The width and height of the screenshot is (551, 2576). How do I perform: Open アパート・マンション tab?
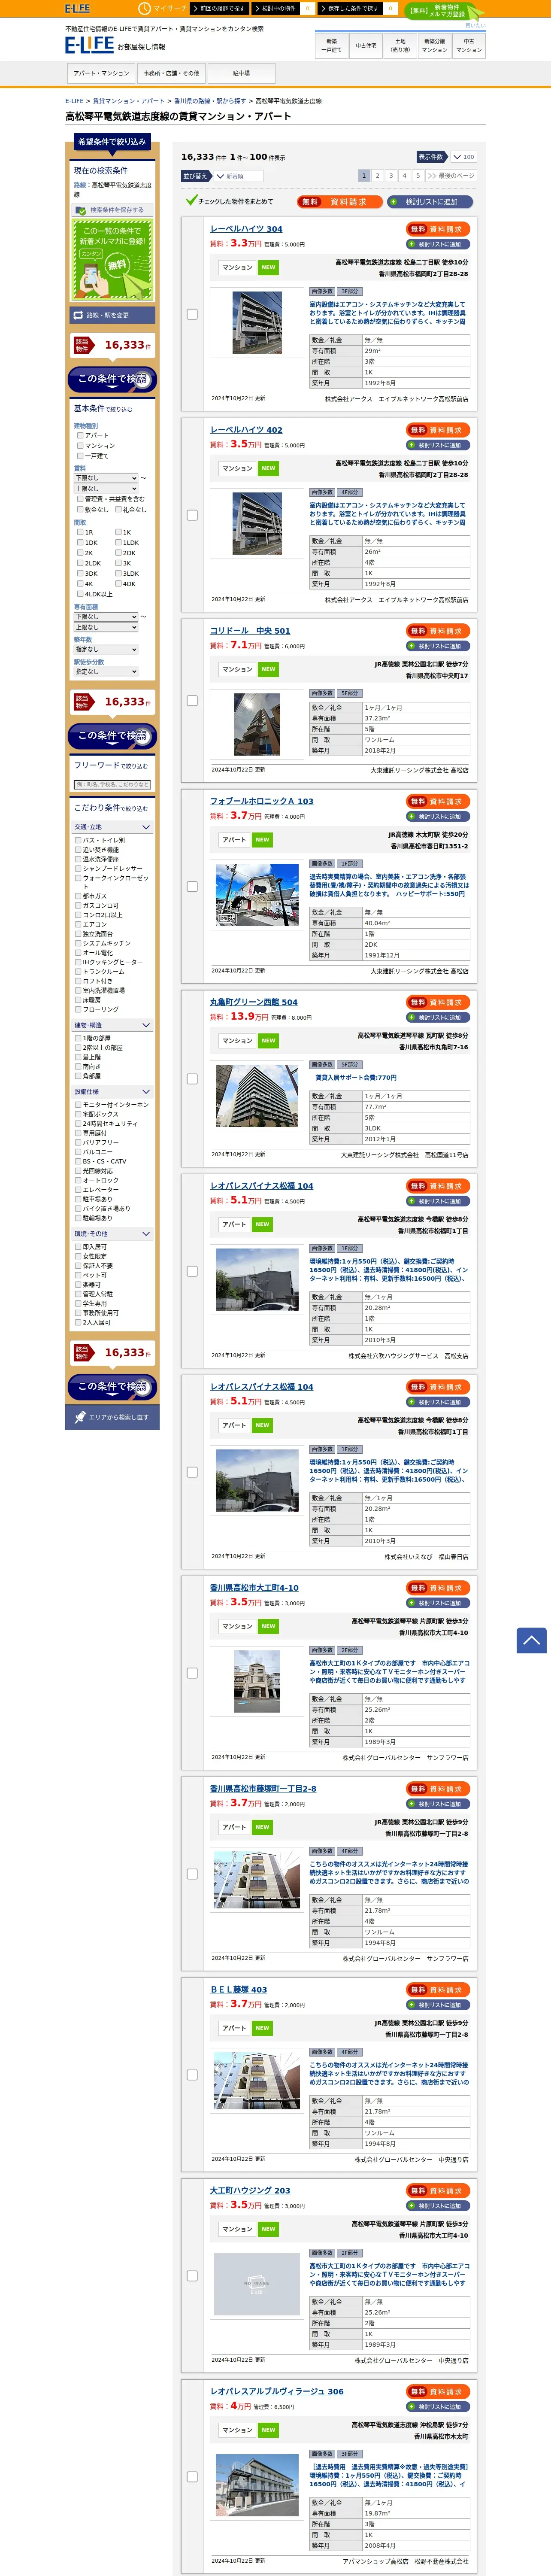pyautogui.click(x=101, y=73)
